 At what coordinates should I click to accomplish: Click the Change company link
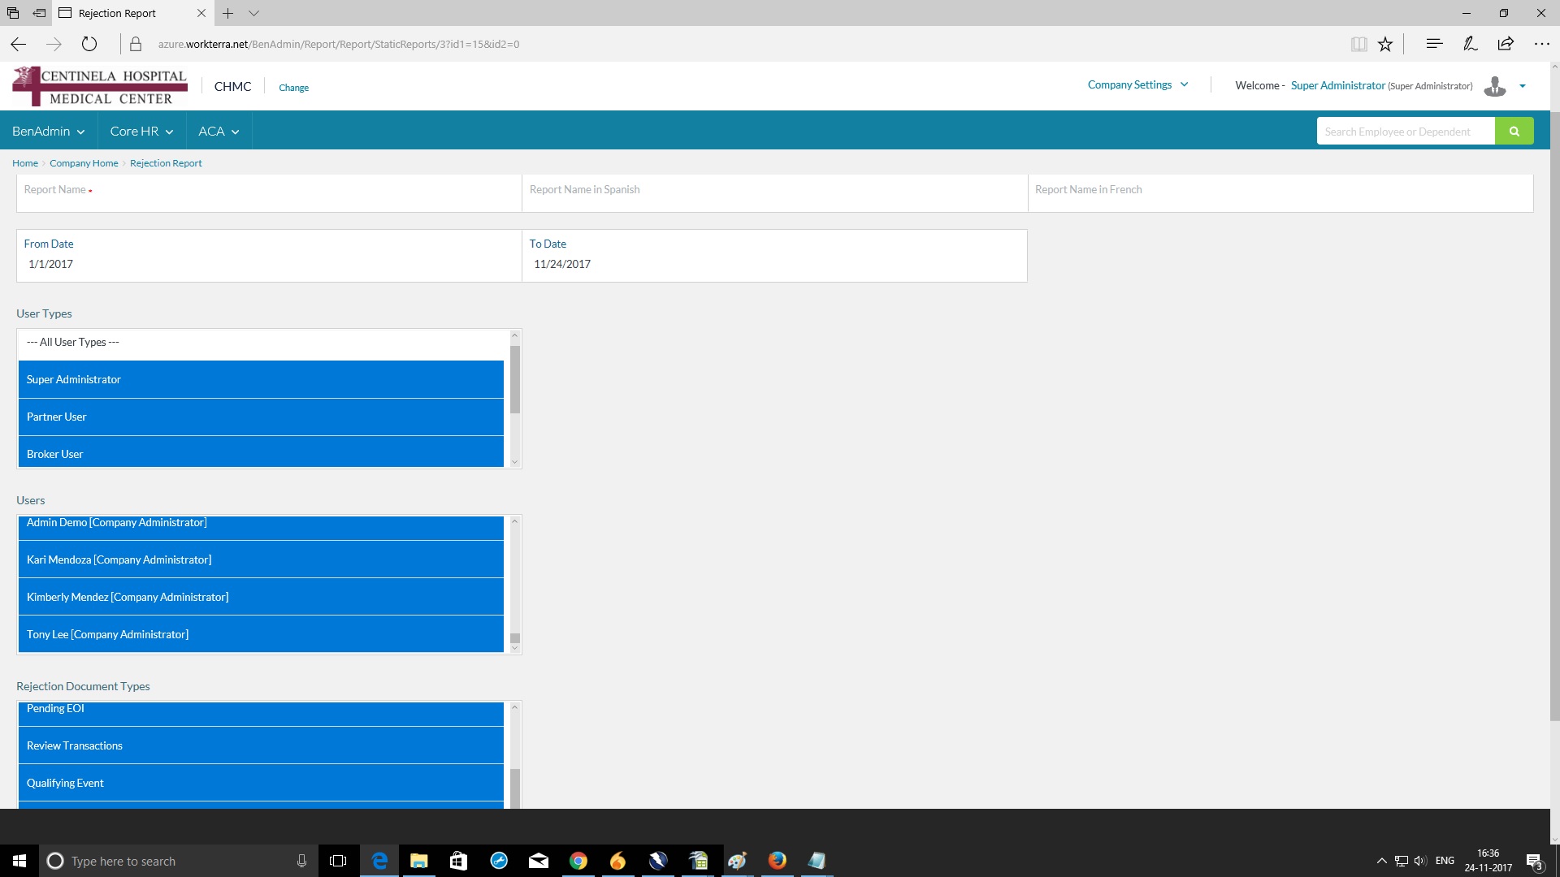(x=293, y=88)
